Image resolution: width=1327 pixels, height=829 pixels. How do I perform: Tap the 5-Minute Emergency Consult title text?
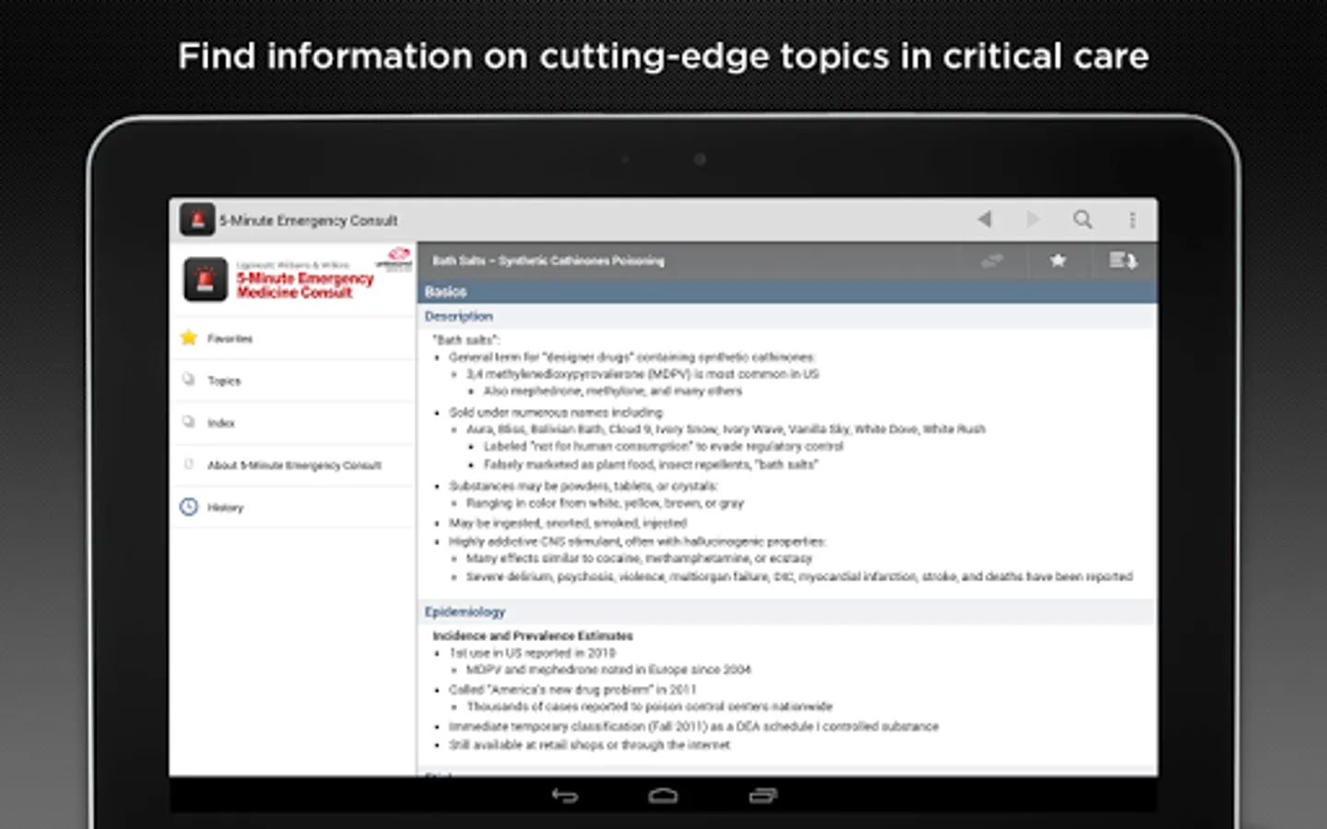pyautogui.click(x=309, y=220)
